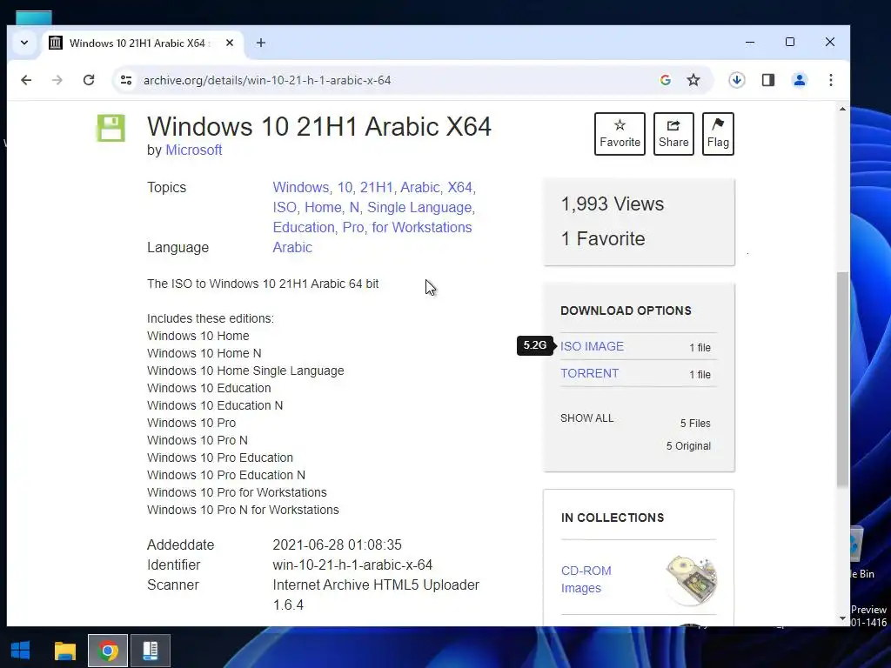Open the Home topic link
The height and width of the screenshot is (668, 891).
point(323,207)
